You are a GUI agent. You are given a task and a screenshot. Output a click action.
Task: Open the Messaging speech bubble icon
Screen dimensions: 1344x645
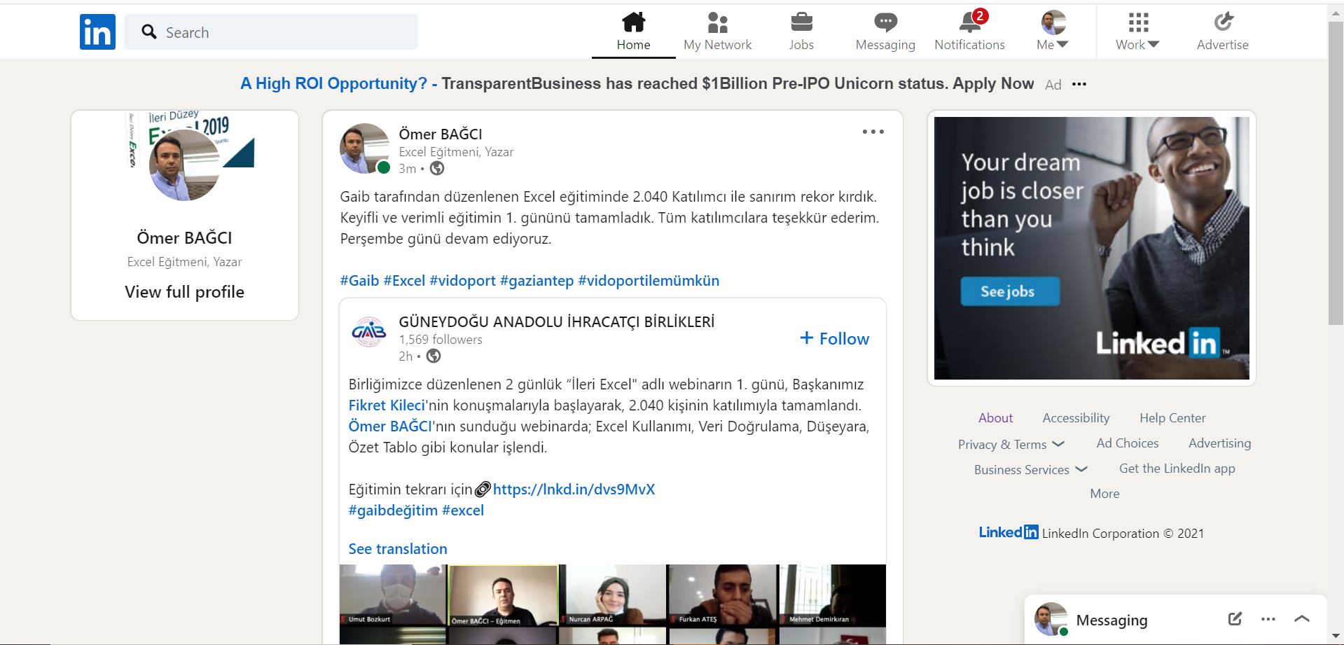885,22
